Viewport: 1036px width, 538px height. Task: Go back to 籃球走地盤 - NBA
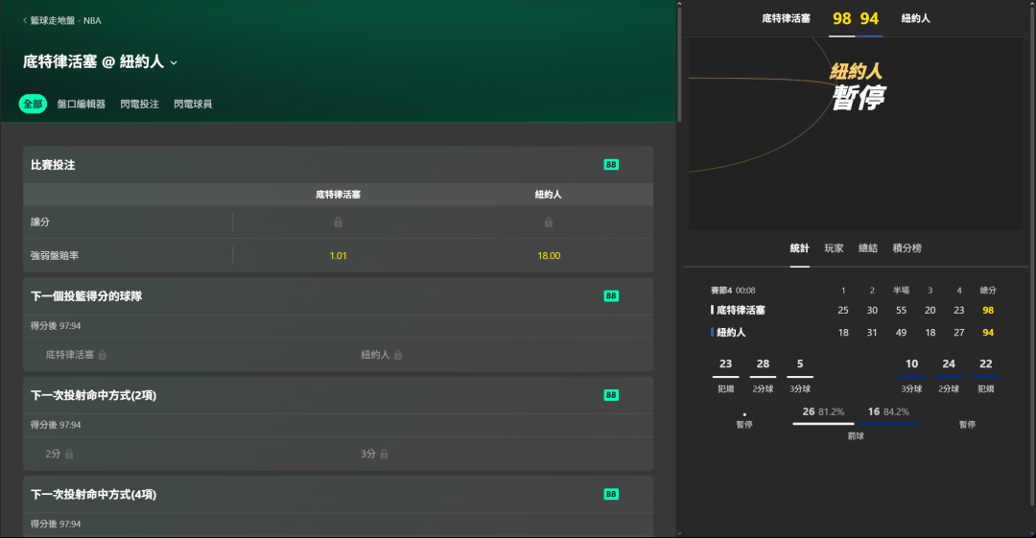pos(62,20)
